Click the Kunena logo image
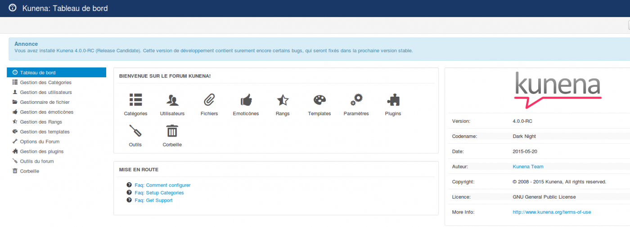 [x=558, y=89]
